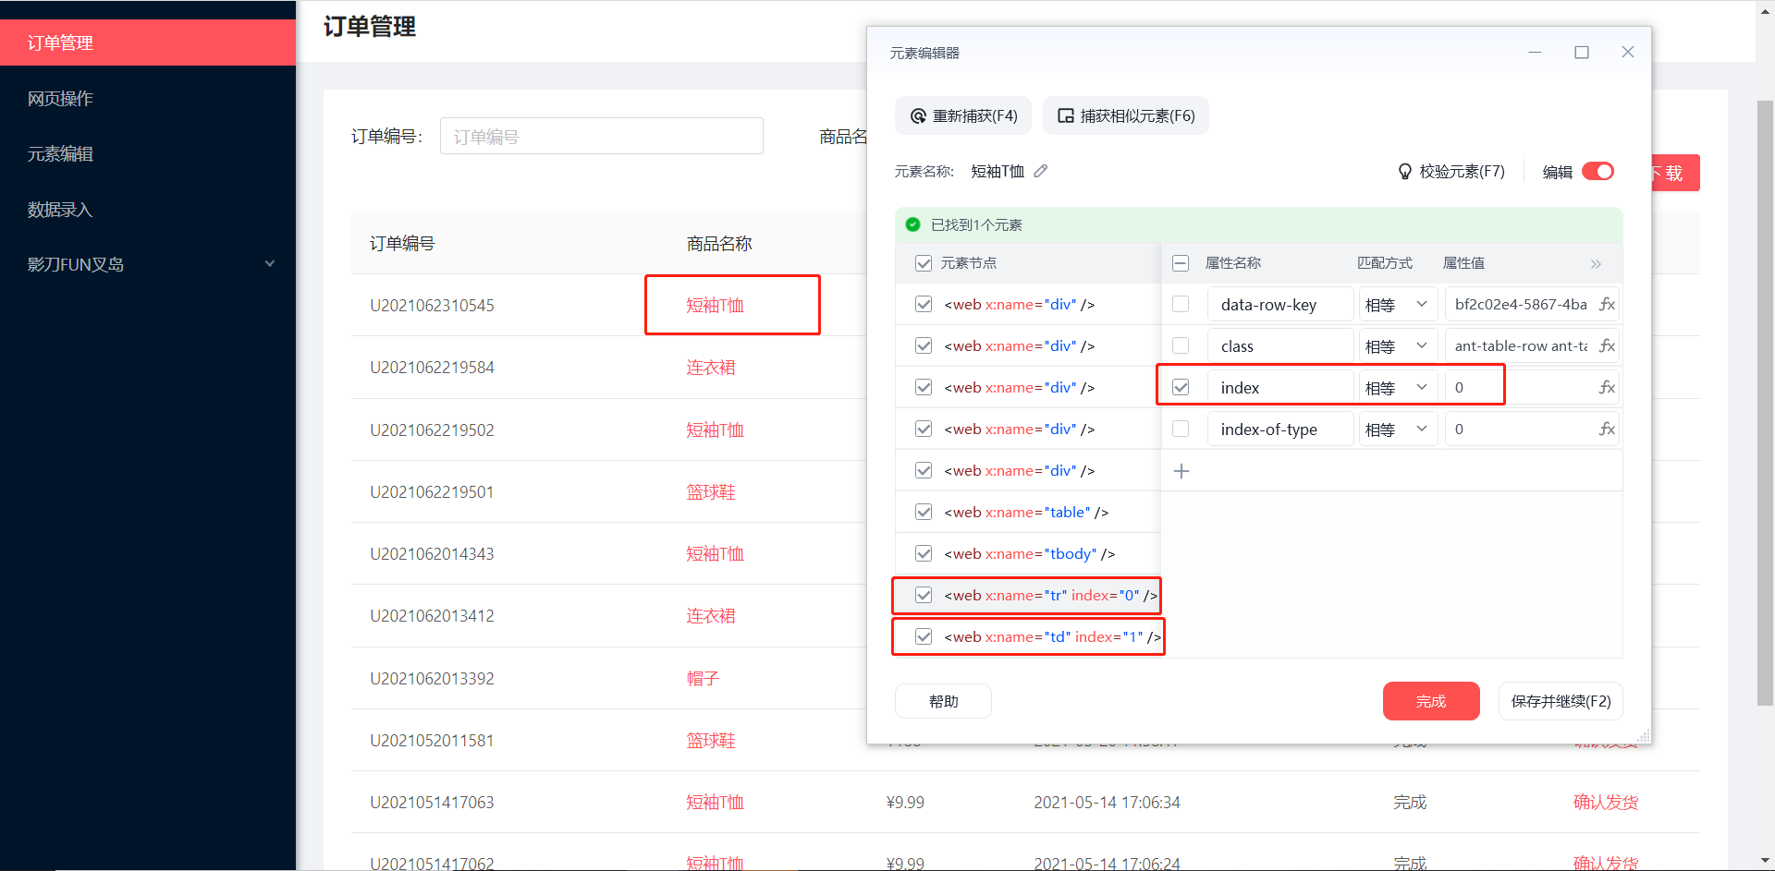Click the fx icon in class row
1775x871 pixels.
(1607, 346)
